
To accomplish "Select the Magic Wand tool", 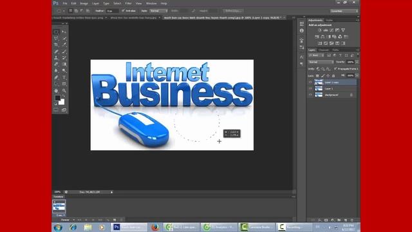I will pyautogui.click(x=64, y=39).
